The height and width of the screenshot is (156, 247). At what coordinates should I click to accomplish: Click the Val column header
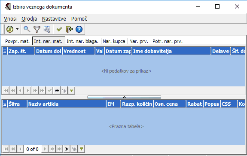pos(100,51)
